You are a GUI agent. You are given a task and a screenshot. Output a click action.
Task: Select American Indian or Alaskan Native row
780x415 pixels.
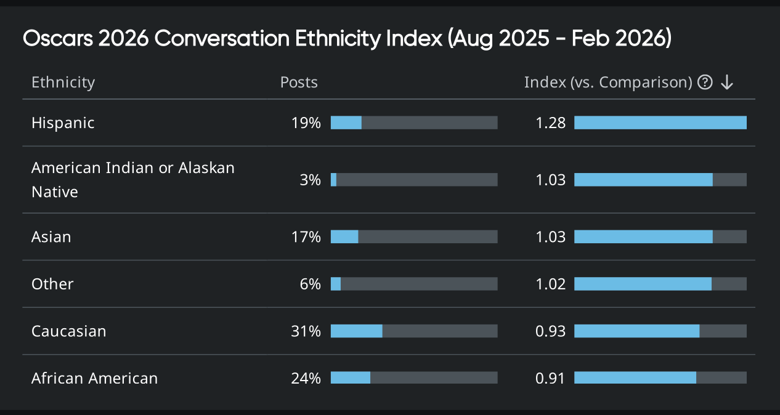click(x=132, y=180)
